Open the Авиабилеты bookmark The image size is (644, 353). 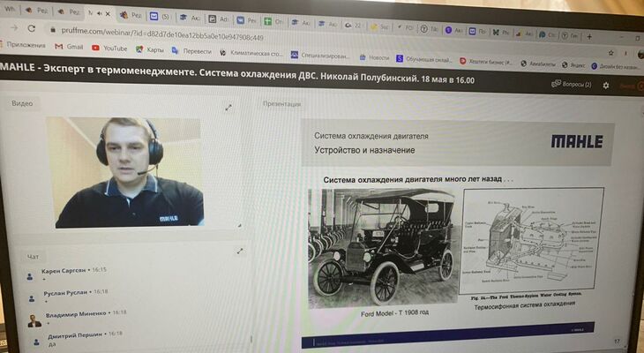[538, 64]
